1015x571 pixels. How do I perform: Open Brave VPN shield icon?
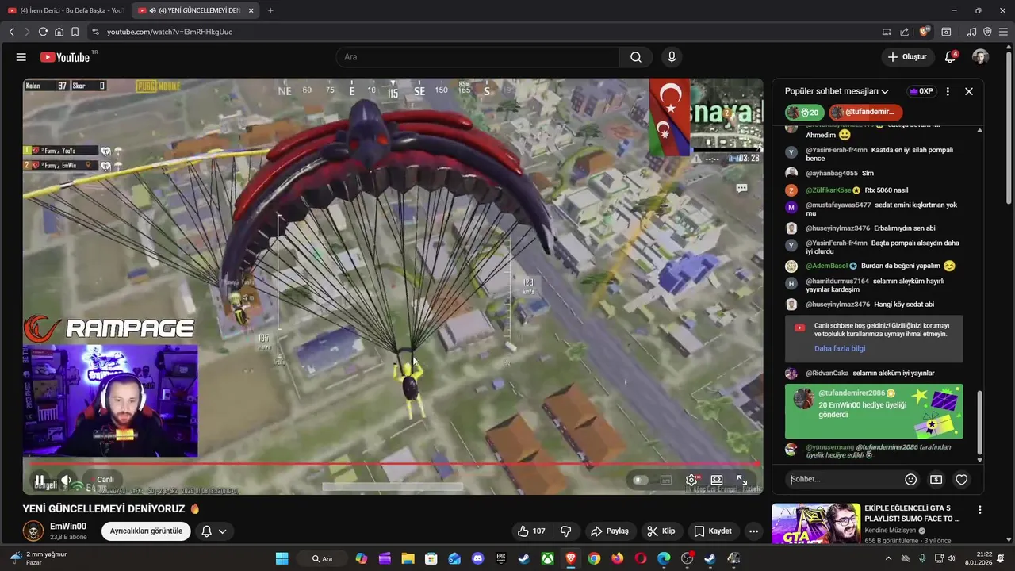point(987,32)
